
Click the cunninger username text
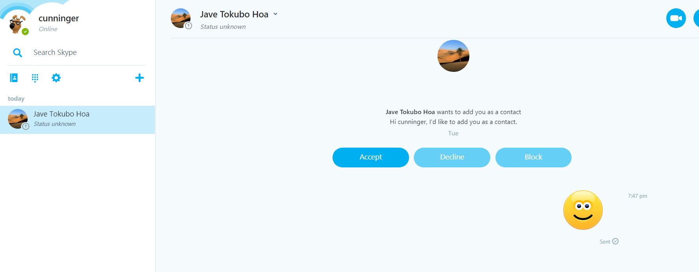(59, 18)
